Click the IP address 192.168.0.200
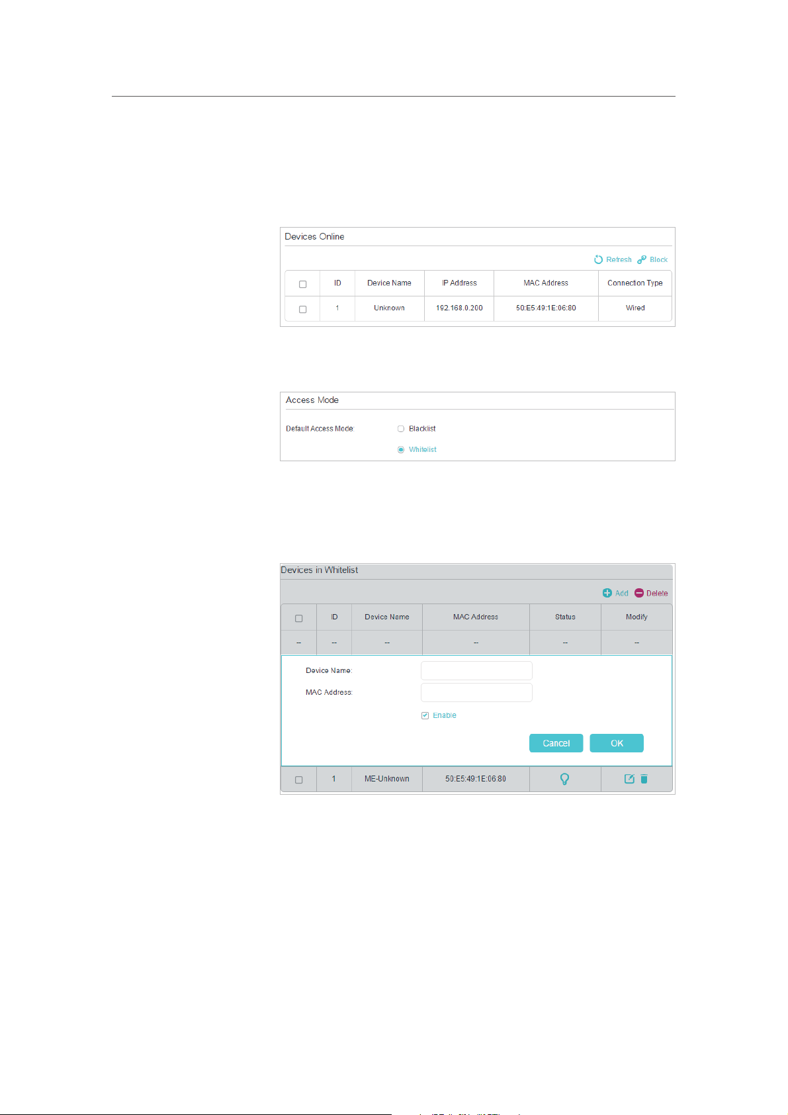Screen dimensions: 788x1115 (459, 308)
